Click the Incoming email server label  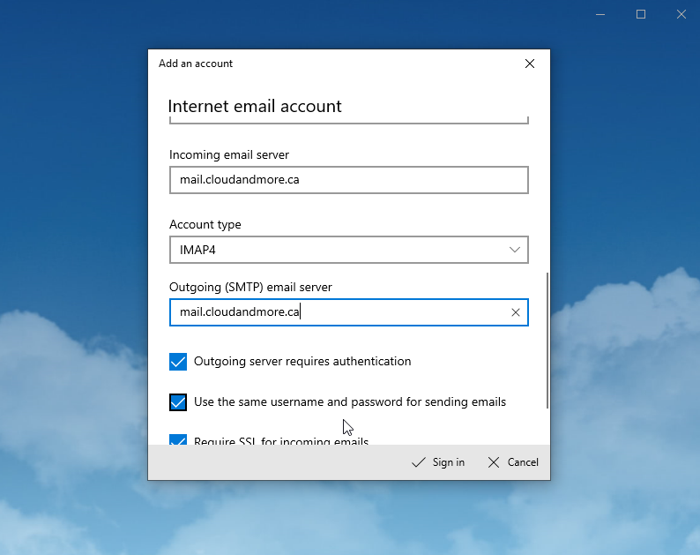pos(229,154)
